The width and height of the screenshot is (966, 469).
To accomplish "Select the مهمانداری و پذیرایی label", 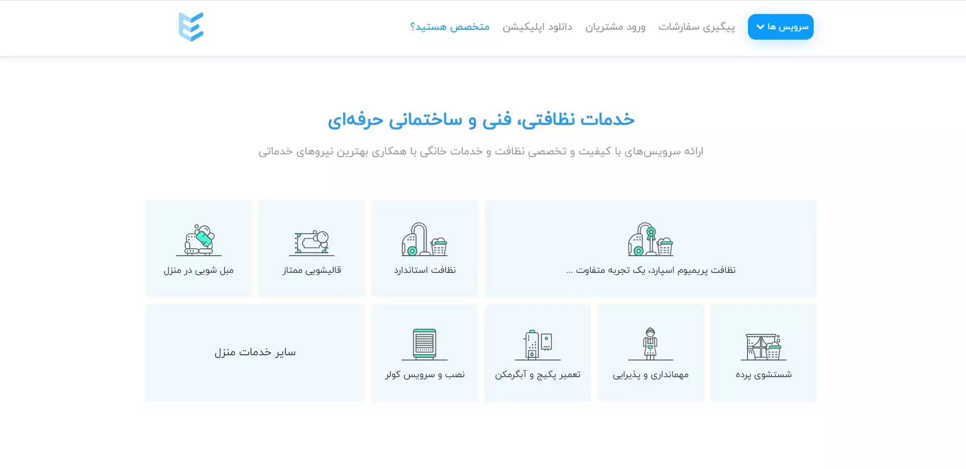I will point(650,375).
